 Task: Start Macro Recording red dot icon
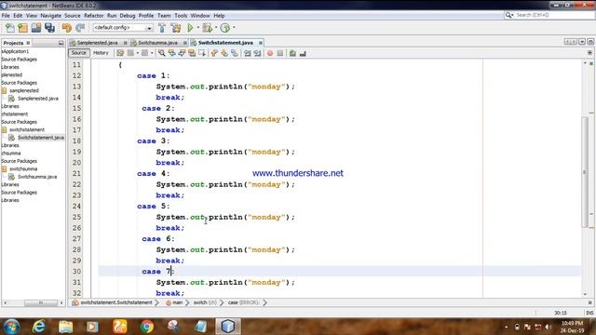coord(270,53)
